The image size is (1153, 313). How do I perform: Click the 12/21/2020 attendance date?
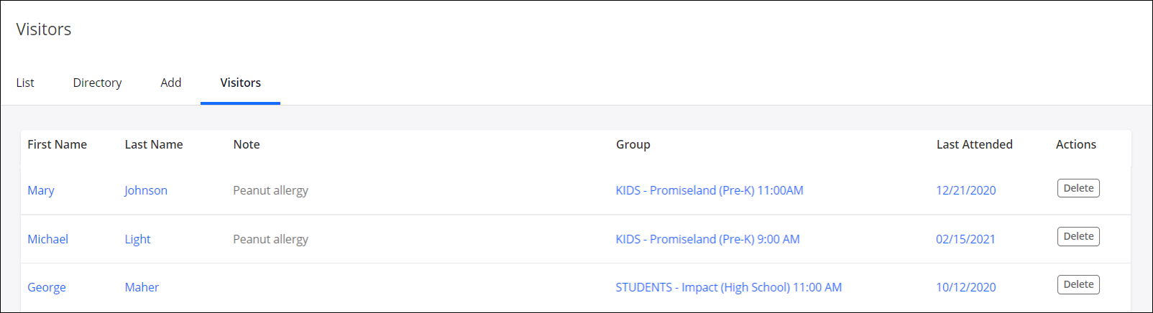[965, 190]
